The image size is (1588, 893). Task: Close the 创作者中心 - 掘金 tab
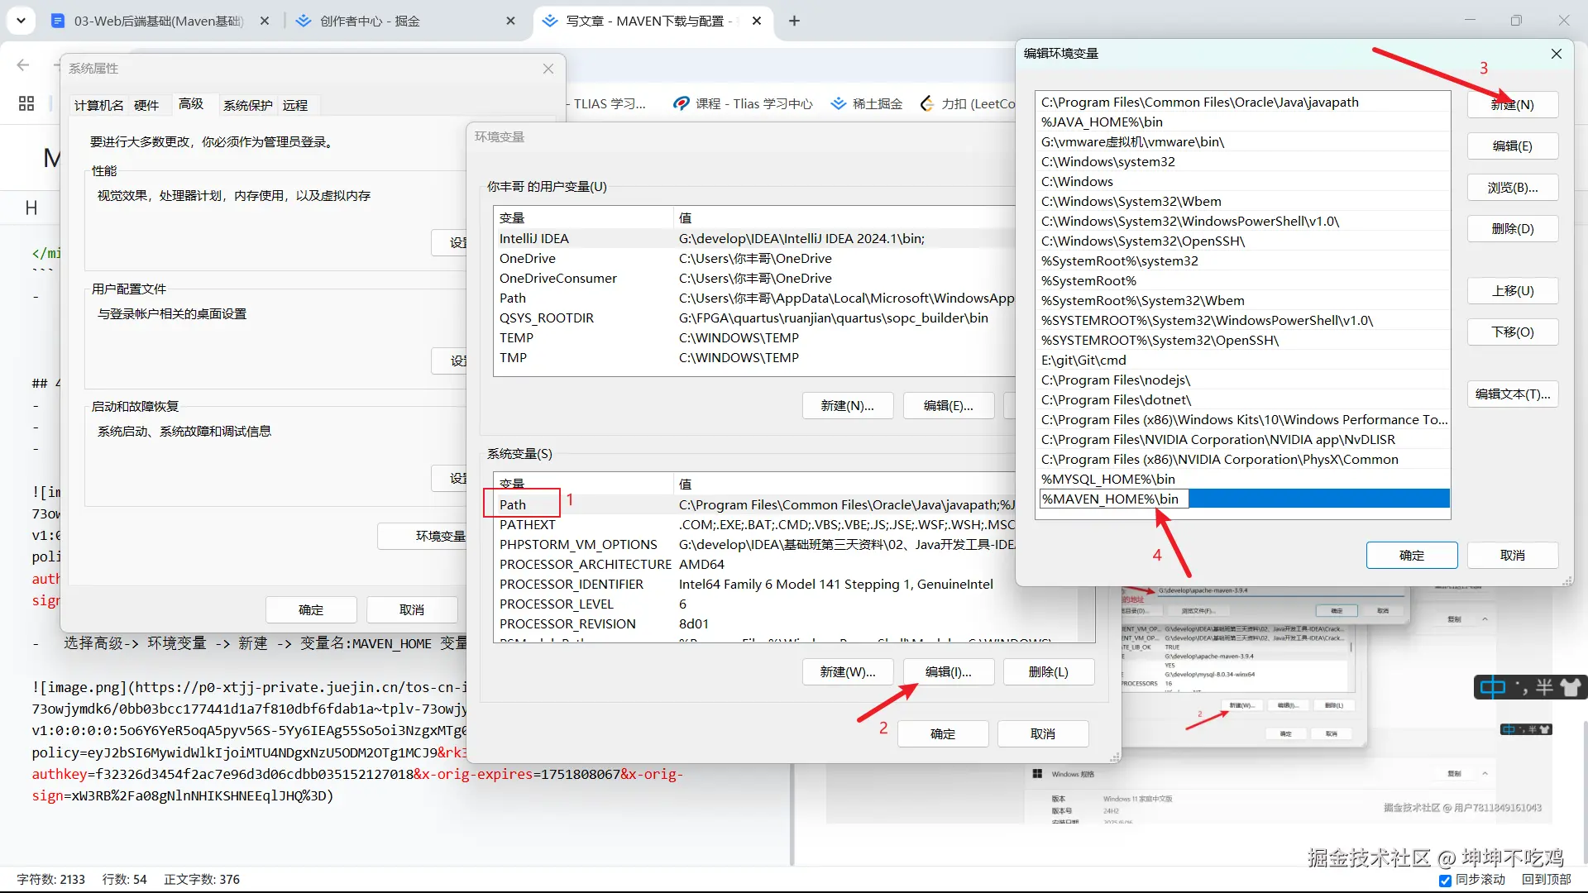[x=510, y=21]
